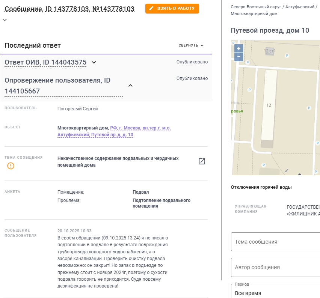This screenshot has width=320, height=298.
Task: Collapse the Опровержение пользователя section chevron
Action: coord(130,86)
